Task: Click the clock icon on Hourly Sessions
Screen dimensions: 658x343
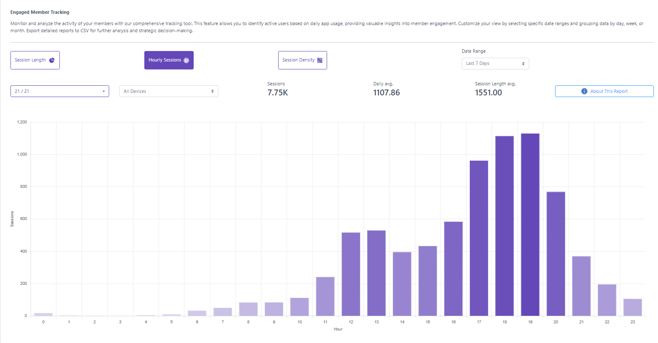Action: tap(187, 60)
